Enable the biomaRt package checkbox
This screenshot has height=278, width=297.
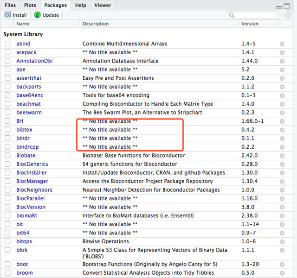tap(7, 215)
